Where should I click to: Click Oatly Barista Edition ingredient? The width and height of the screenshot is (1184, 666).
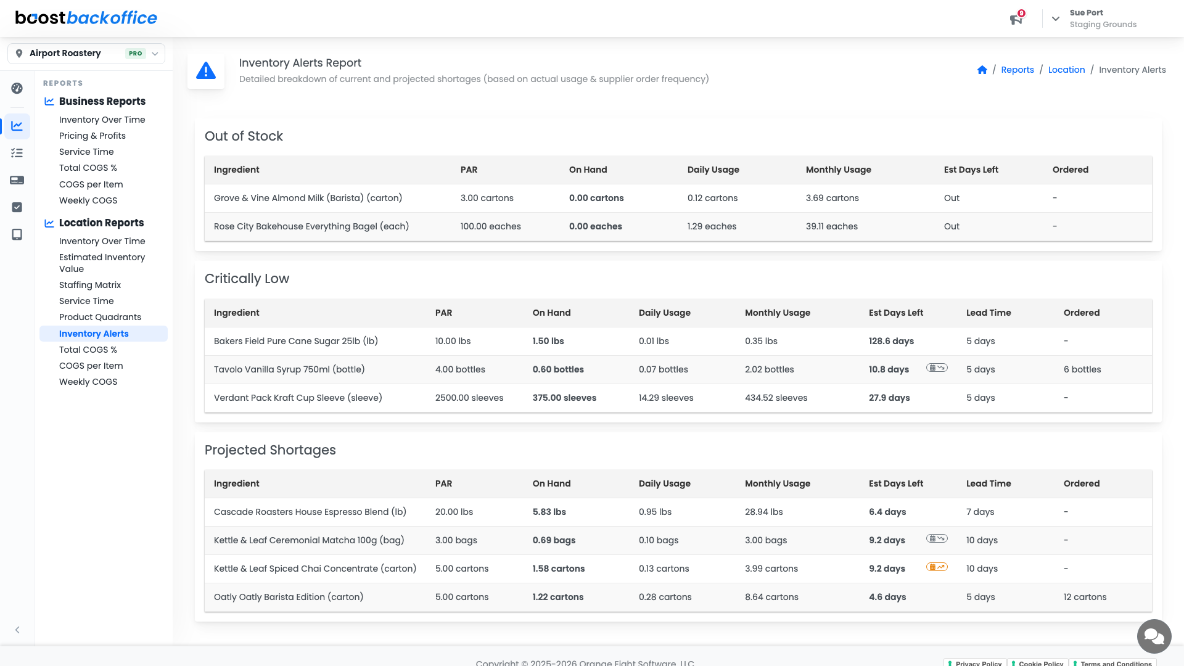(x=289, y=597)
